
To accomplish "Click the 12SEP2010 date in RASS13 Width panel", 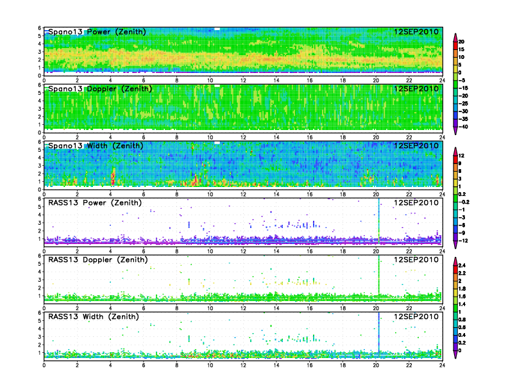I will click(416, 316).
